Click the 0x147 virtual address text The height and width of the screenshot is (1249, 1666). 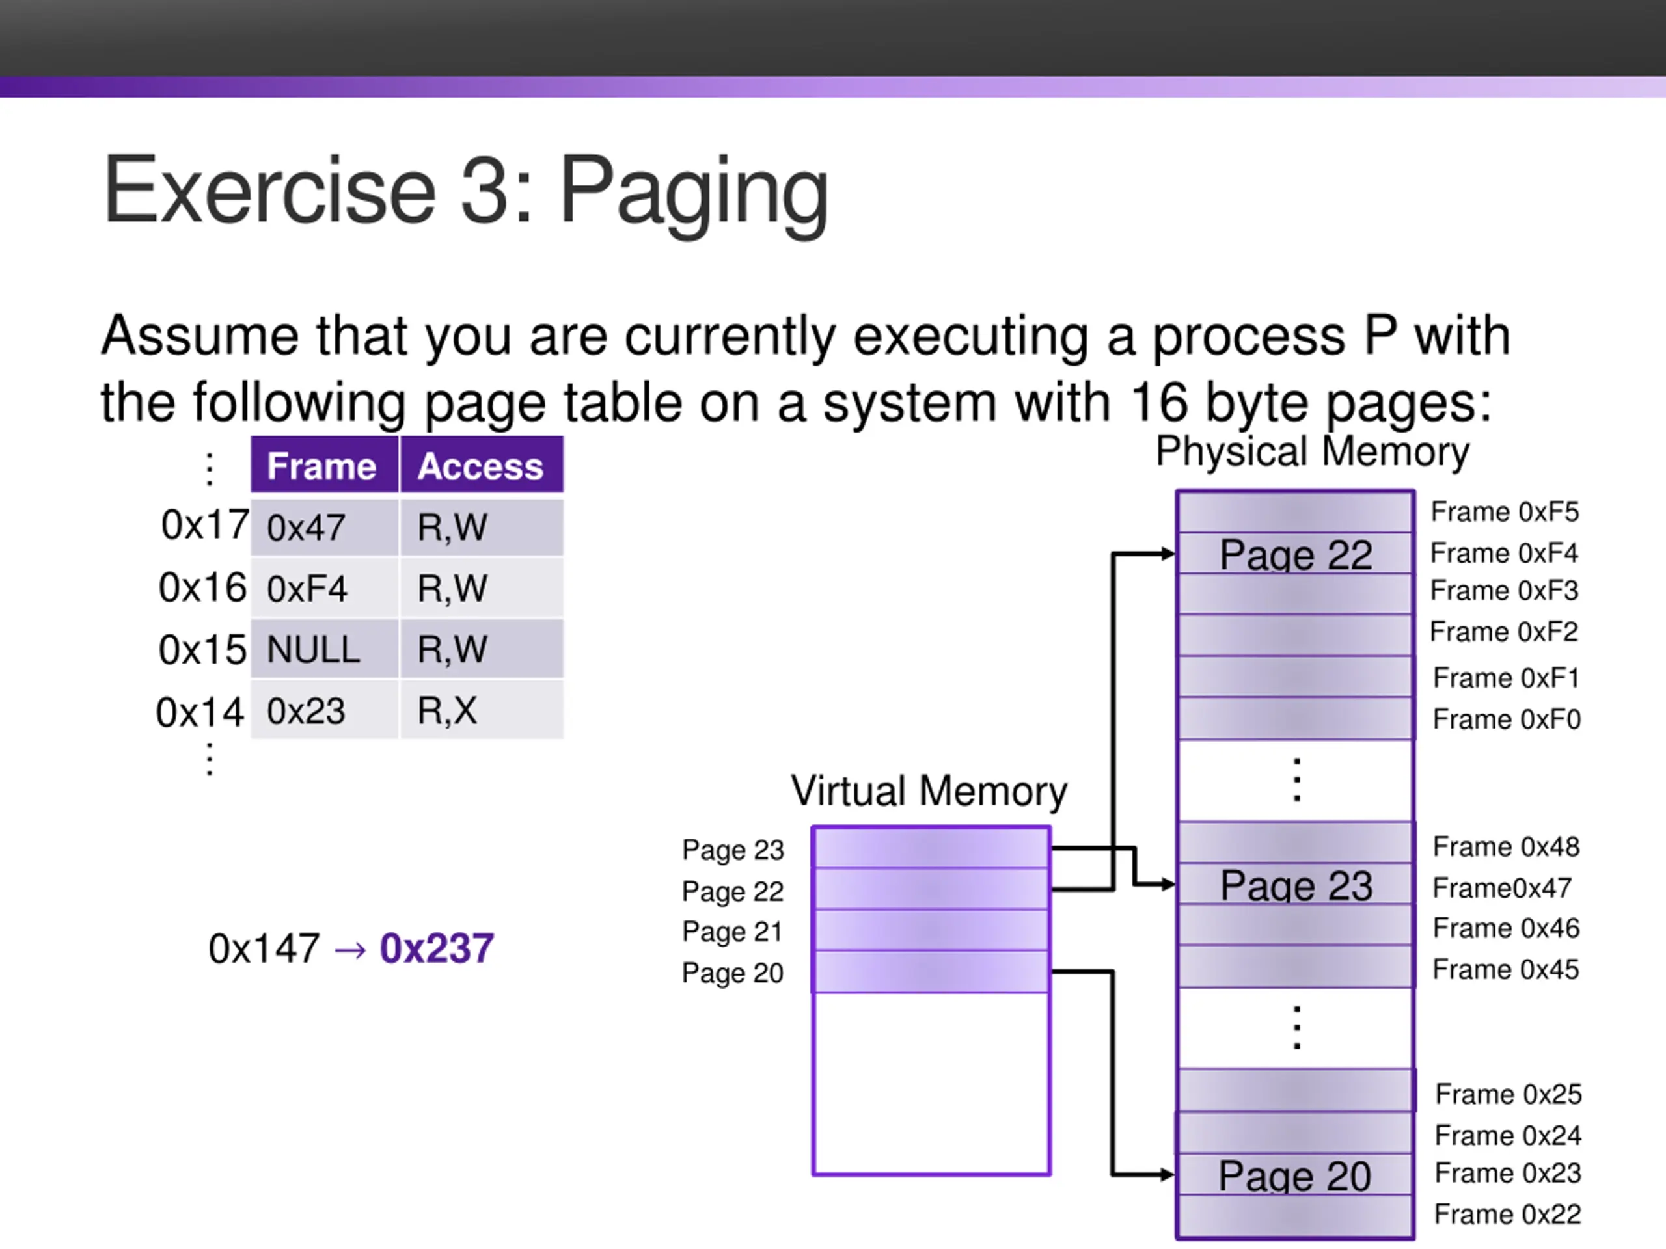tap(264, 948)
